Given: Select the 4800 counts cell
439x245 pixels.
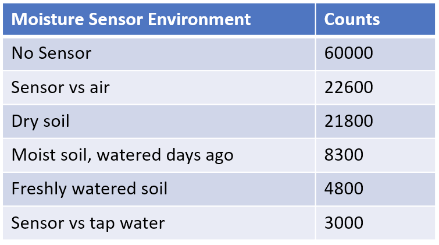Looking at the screenshot, I should tap(344, 189).
